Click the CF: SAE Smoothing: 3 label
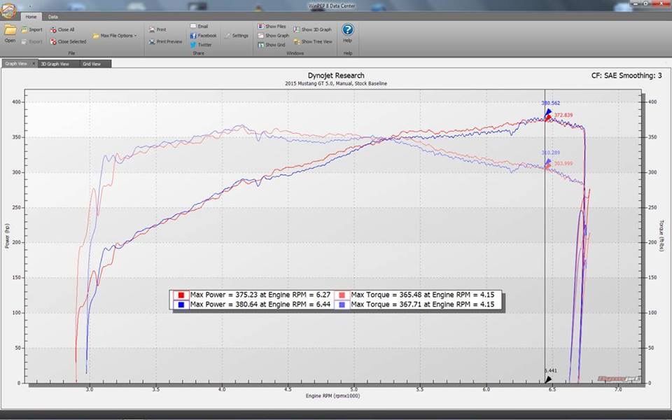 click(626, 76)
